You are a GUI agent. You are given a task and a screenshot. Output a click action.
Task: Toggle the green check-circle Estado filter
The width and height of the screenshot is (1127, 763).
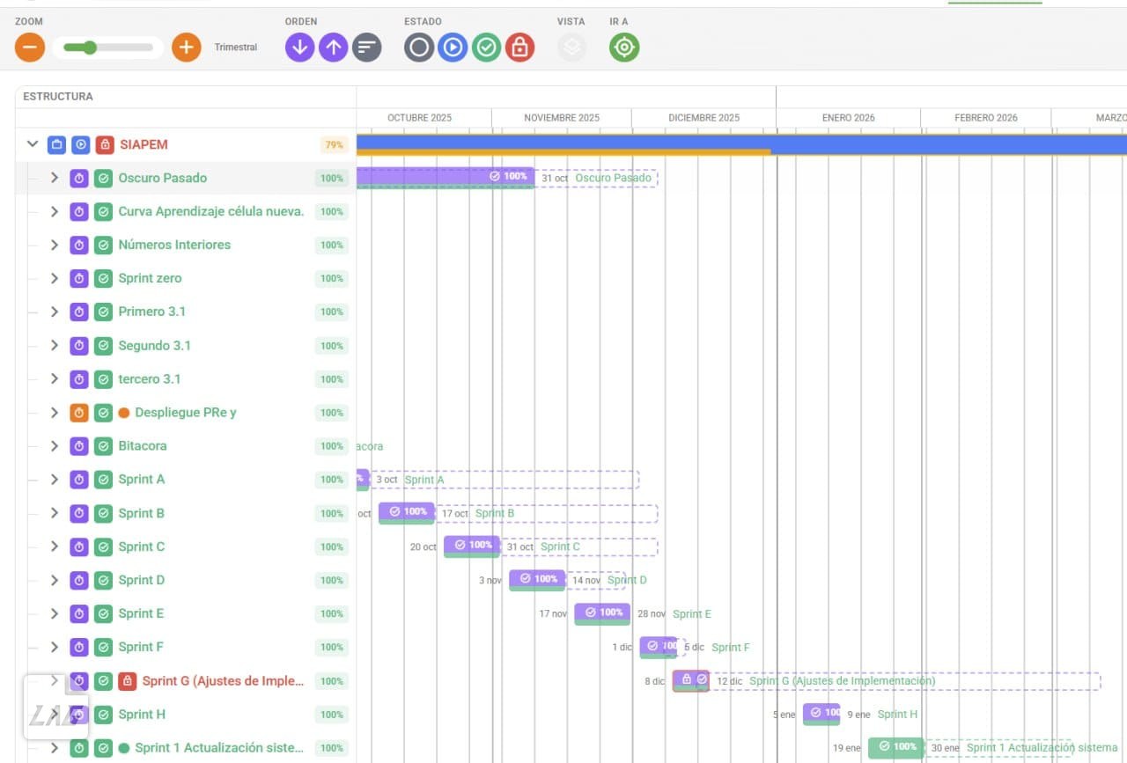point(486,47)
